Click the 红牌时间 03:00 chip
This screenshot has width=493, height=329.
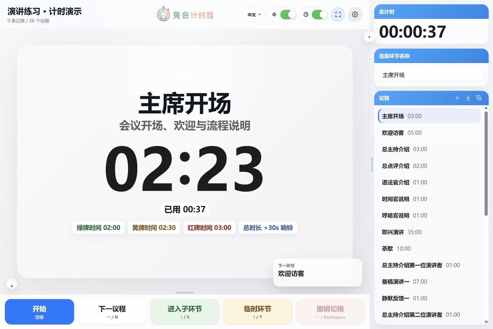pyautogui.click(x=209, y=228)
